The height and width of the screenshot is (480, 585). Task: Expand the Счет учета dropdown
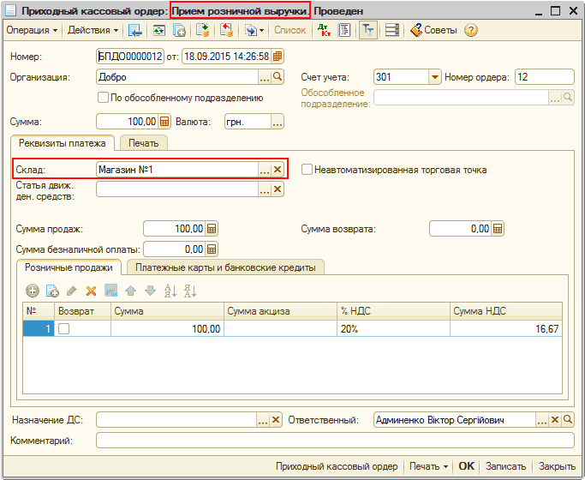click(x=434, y=77)
